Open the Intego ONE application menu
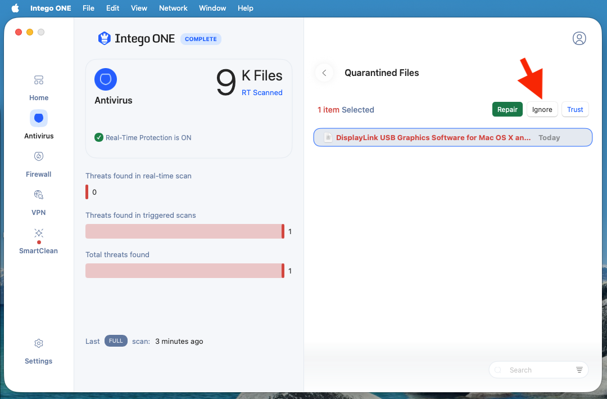This screenshot has height=399, width=607. tap(51, 8)
